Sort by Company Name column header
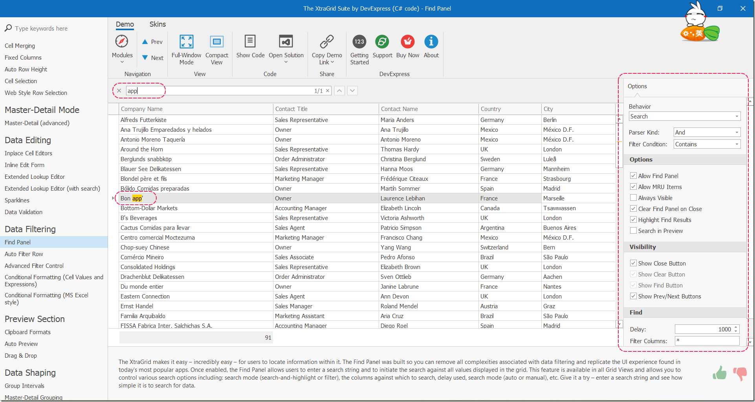This screenshot has width=755, height=402. pyautogui.click(x=196, y=109)
